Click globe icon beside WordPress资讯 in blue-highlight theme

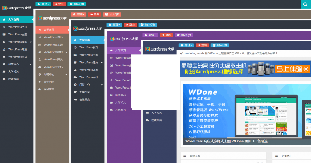[x=75, y=47]
